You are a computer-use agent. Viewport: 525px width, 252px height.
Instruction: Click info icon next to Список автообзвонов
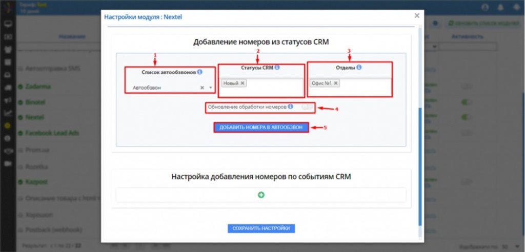point(200,72)
